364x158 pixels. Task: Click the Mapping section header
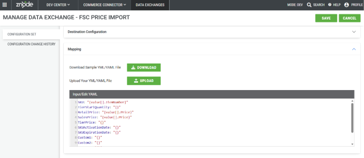coord(212,49)
